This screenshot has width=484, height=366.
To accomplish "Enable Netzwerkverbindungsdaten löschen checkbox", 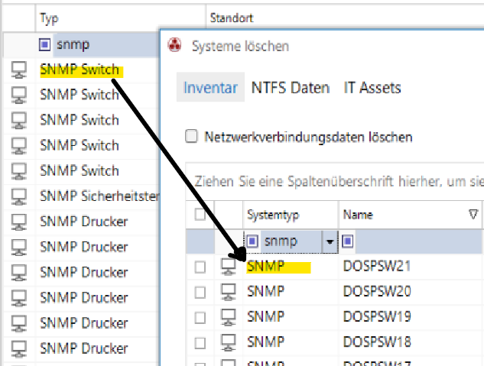I will click(192, 137).
